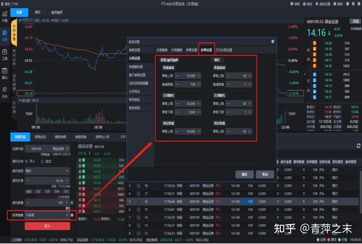Click 取消 in the 系统设置 dialog
This screenshot has height=244, width=362.
tap(265, 174)
